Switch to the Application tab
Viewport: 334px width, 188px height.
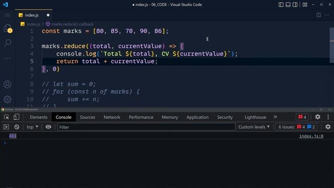[x=197, y=117]
